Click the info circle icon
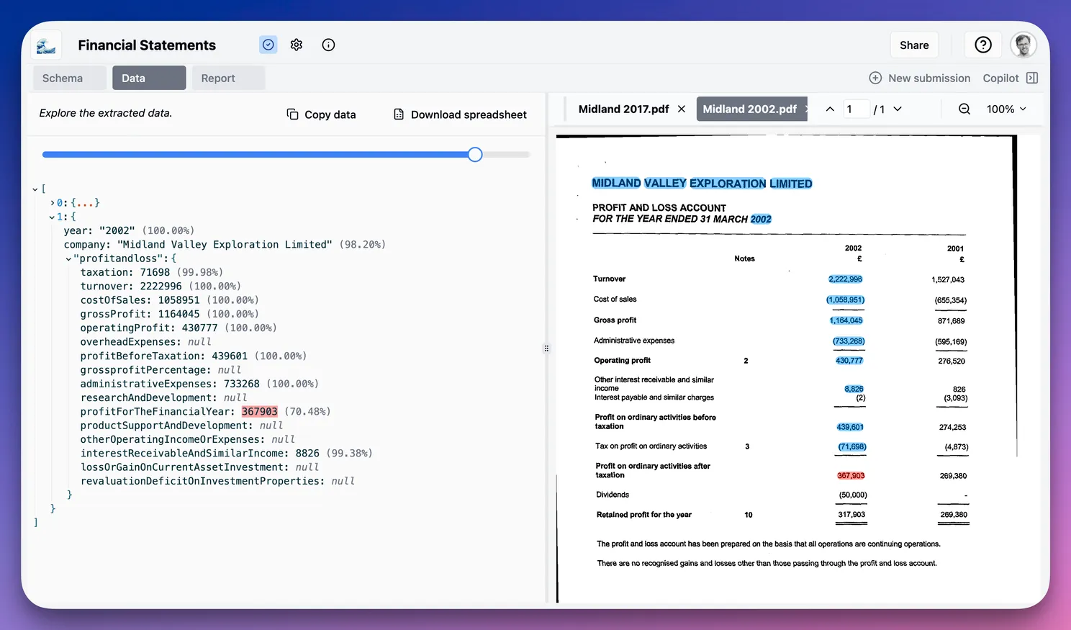1071x630 pixels. pos(328,45)
